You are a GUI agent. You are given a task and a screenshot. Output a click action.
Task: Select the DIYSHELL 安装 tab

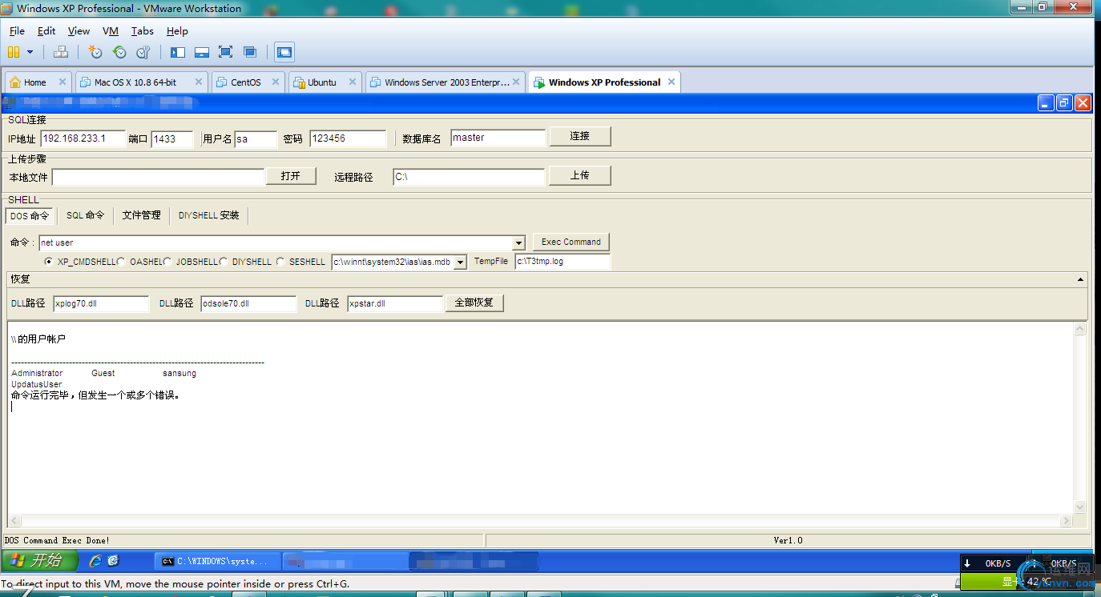[x=209, y=215]
